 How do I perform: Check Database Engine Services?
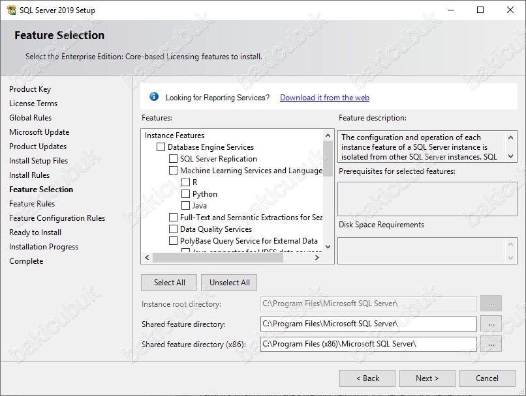(x=161, y=147)
